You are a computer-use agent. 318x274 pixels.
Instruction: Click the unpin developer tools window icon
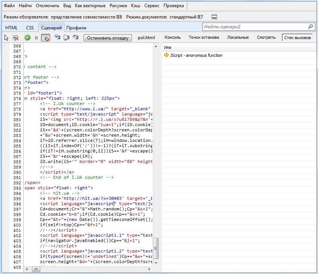(214, 17)
